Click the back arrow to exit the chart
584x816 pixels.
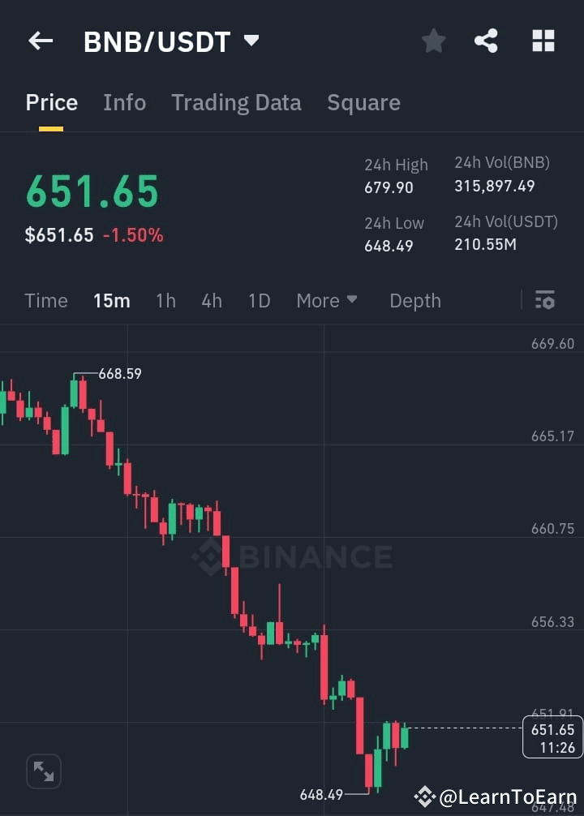(x=41, y=41)
